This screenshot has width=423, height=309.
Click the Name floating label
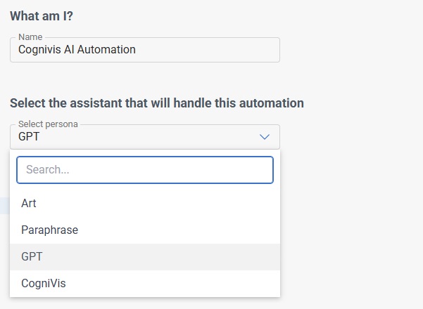[x=30, y=37]
